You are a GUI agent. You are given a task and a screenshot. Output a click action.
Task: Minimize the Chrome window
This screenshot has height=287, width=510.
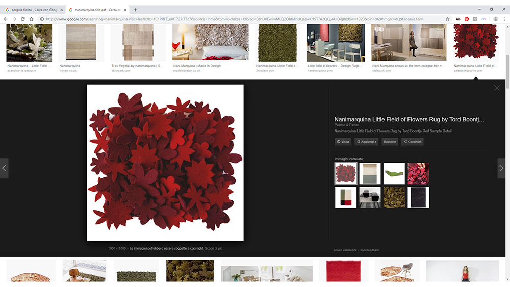[479, 9]
